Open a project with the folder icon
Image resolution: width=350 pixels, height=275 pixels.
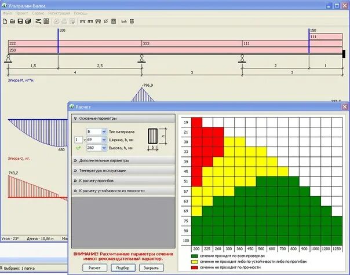[13, 21]
